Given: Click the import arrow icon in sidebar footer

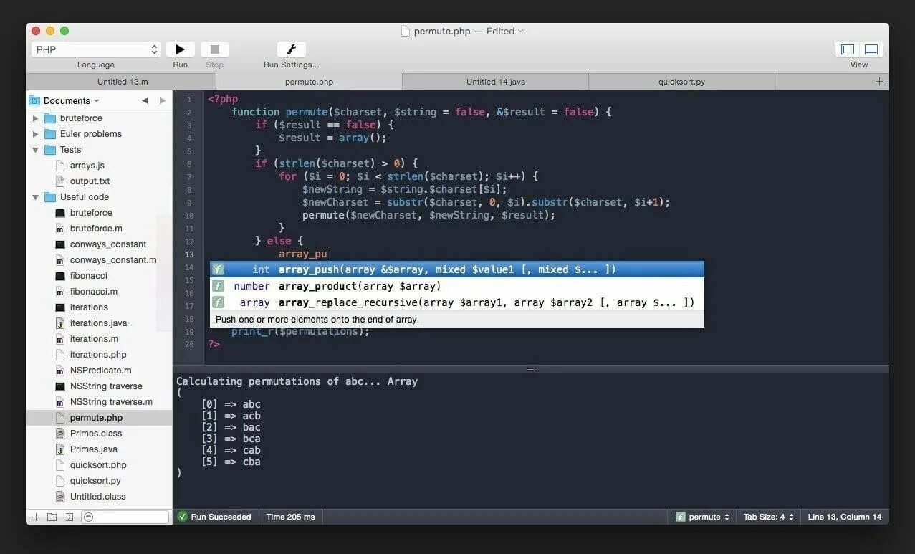Looking at the screenshot, I should pyautogui.click(x=68, y=517).
